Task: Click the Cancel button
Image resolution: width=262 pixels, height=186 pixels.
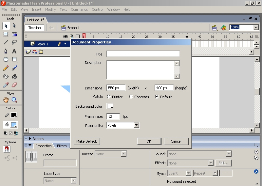Action: tap(176, 141)
